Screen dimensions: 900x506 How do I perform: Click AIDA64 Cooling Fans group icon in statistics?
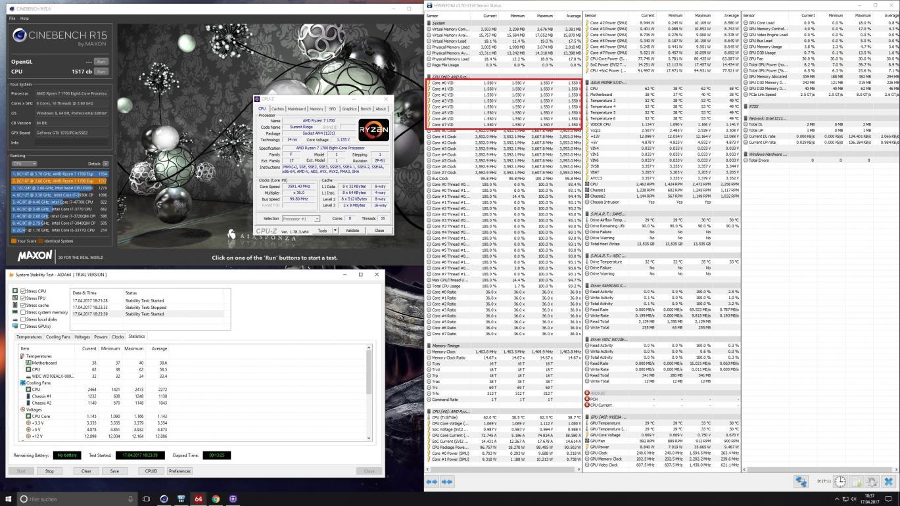click(22, 382)
